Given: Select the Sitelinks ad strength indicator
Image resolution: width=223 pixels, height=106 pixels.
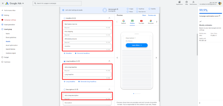Looking at the screenshot, I should pyautogui.click(x=149, y=9).
